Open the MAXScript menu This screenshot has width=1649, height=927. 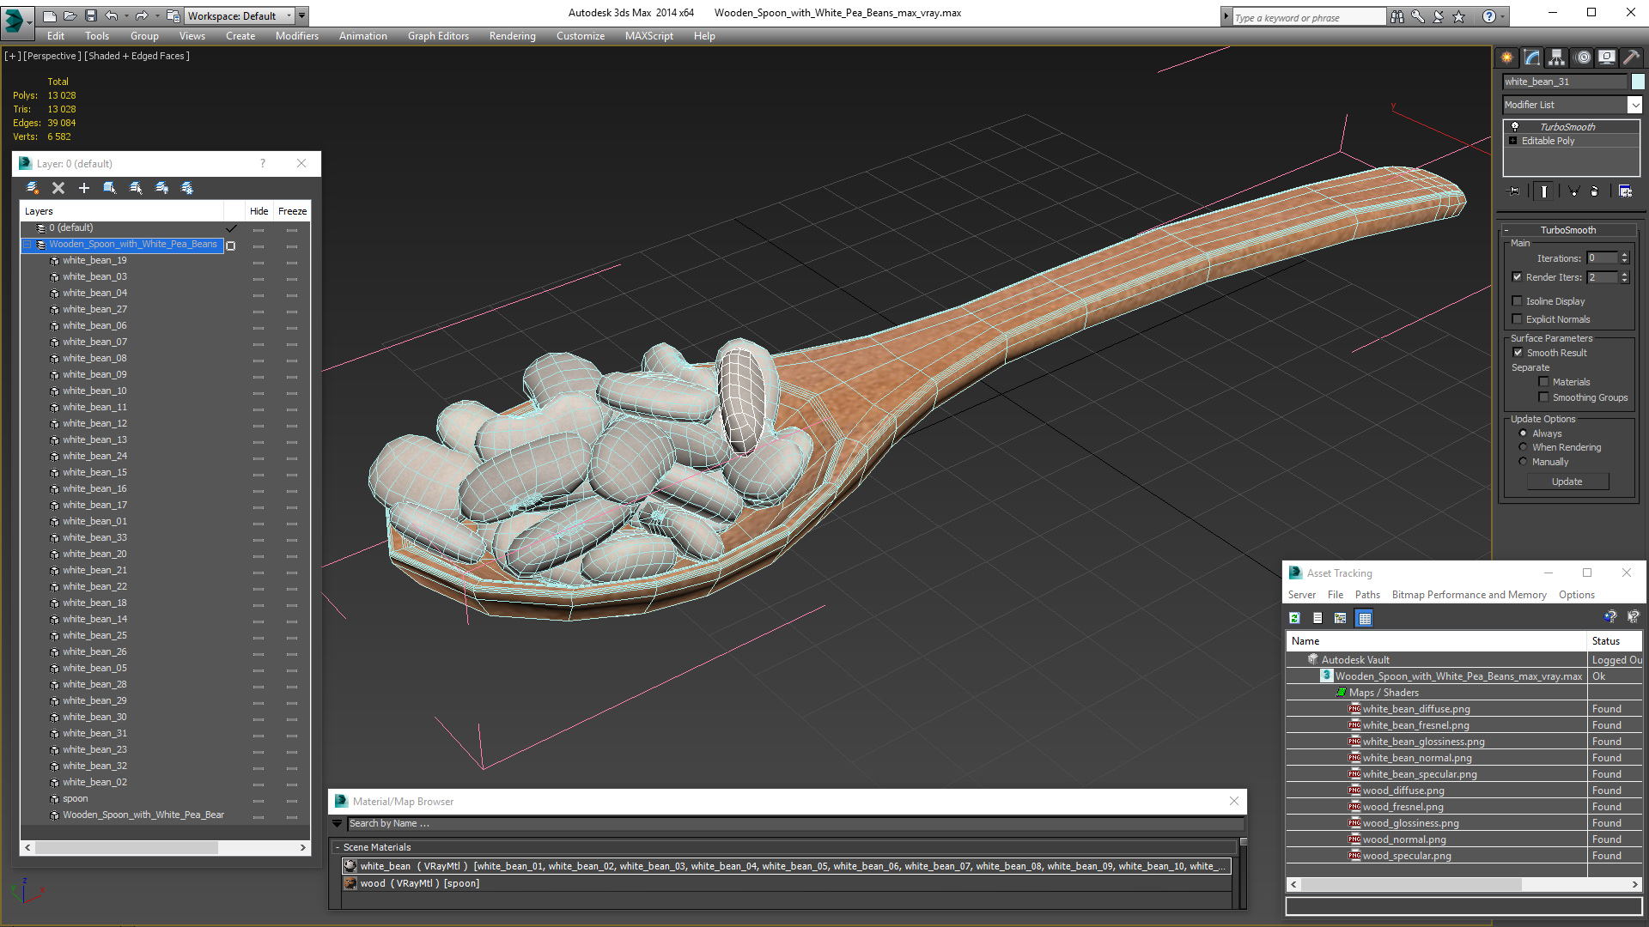click(x=649, y=36)
